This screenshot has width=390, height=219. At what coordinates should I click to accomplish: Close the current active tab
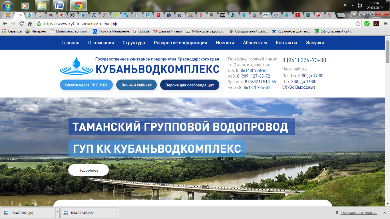click(x=21, y=15)
